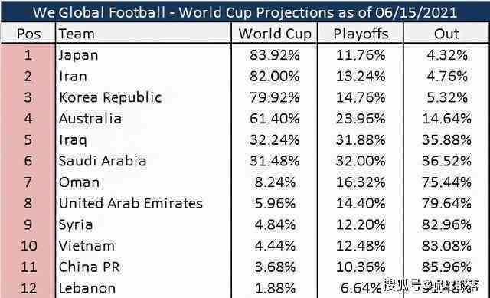Select position number 10 cell
The height and width of the screenshot is (298, 490).
[28, 246]
